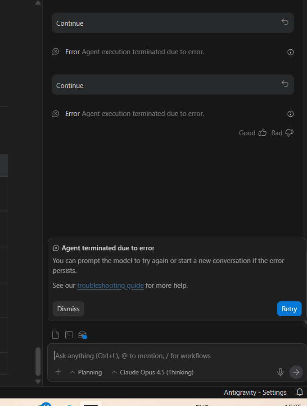Open info icon for the first error message
The image size is (307, 406).
coord(290,52)
